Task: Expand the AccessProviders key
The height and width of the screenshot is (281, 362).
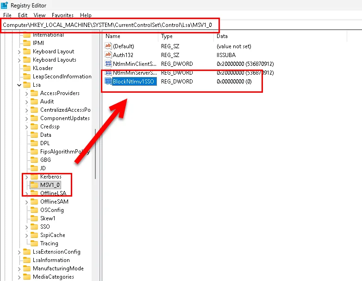Action: click(26, 94)
